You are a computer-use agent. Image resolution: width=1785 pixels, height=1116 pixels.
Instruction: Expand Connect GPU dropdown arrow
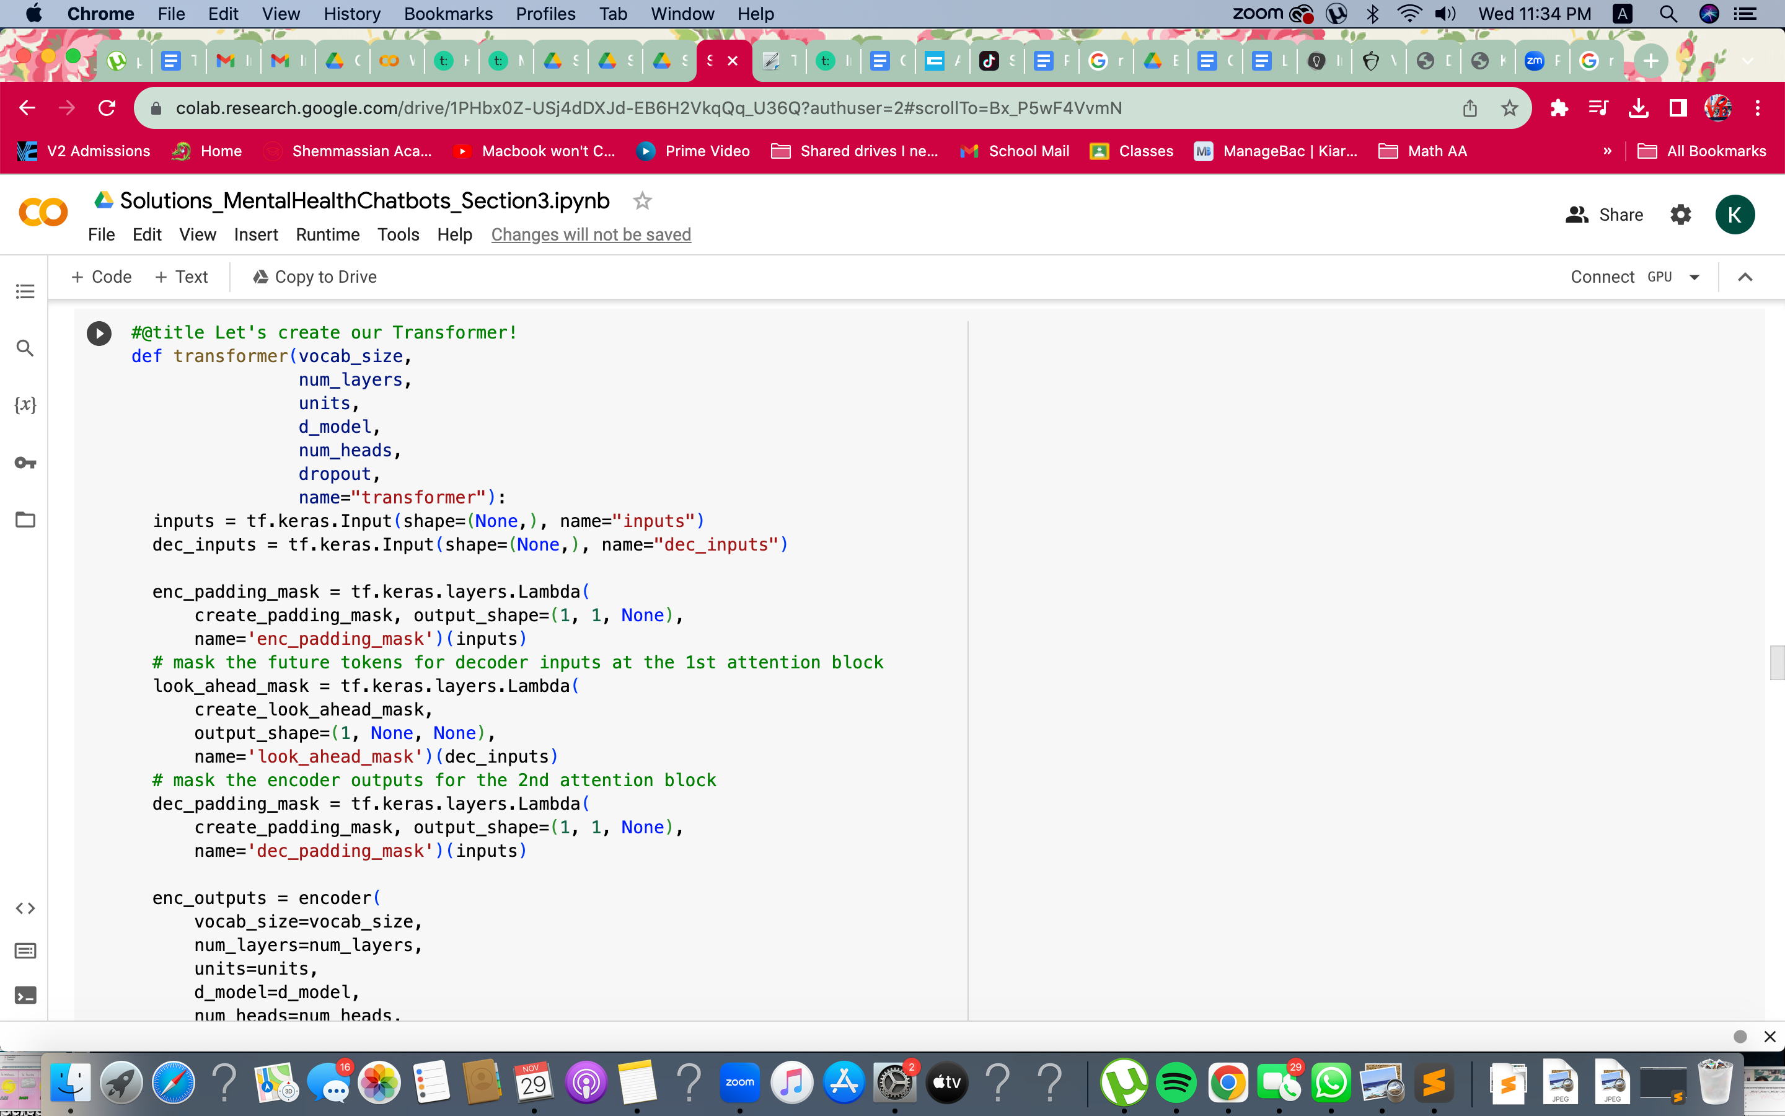point(1695,278)
